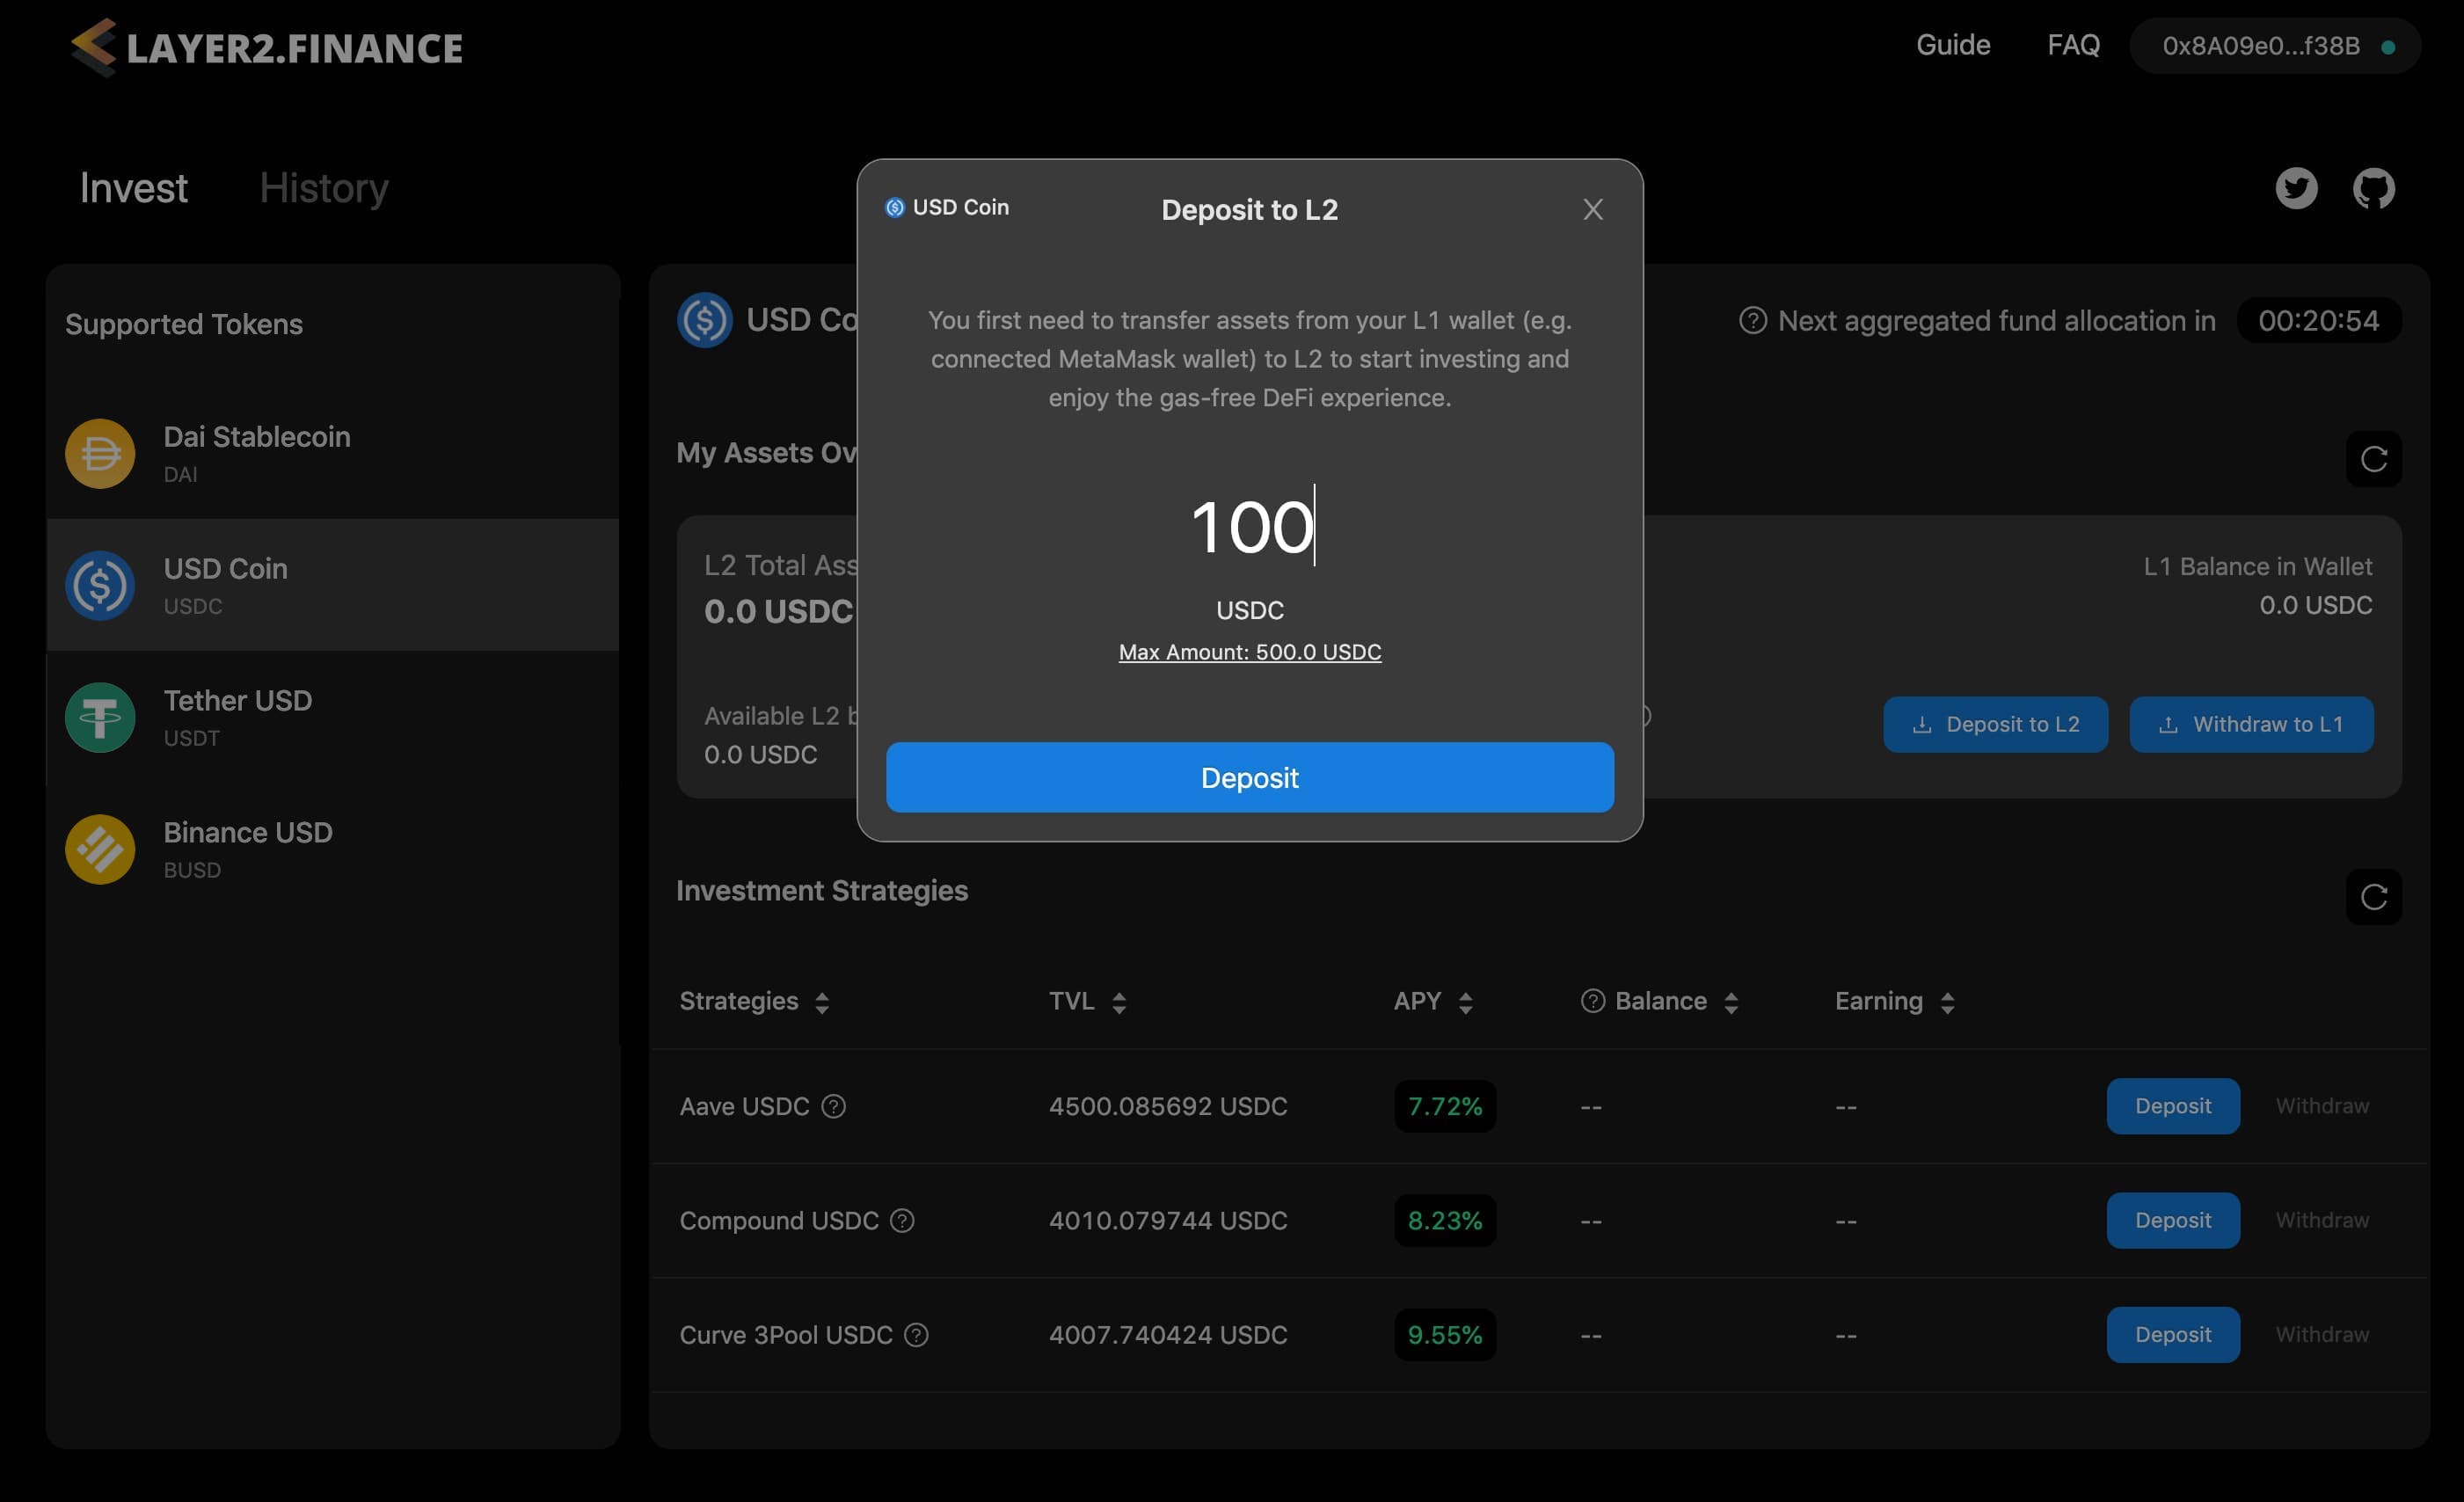This screenshot has height=1502, width=2464.
Task: Refresh Investment Strategies section
Action: (x=2374, y=897)
